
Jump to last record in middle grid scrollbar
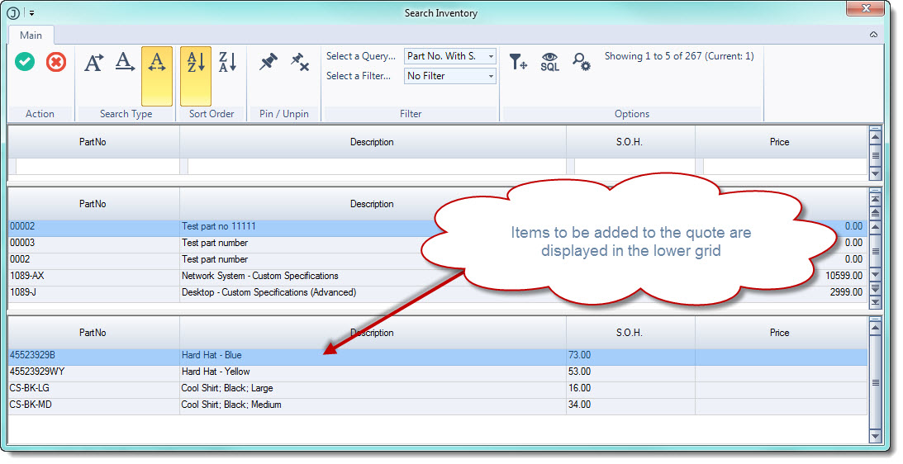point(876,301)
